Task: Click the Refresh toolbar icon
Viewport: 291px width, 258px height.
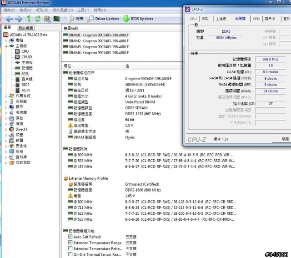Action: coord(38,19)
